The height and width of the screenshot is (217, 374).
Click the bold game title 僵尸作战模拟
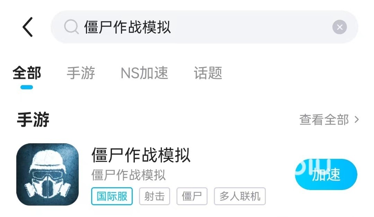(x=141, y=155)
